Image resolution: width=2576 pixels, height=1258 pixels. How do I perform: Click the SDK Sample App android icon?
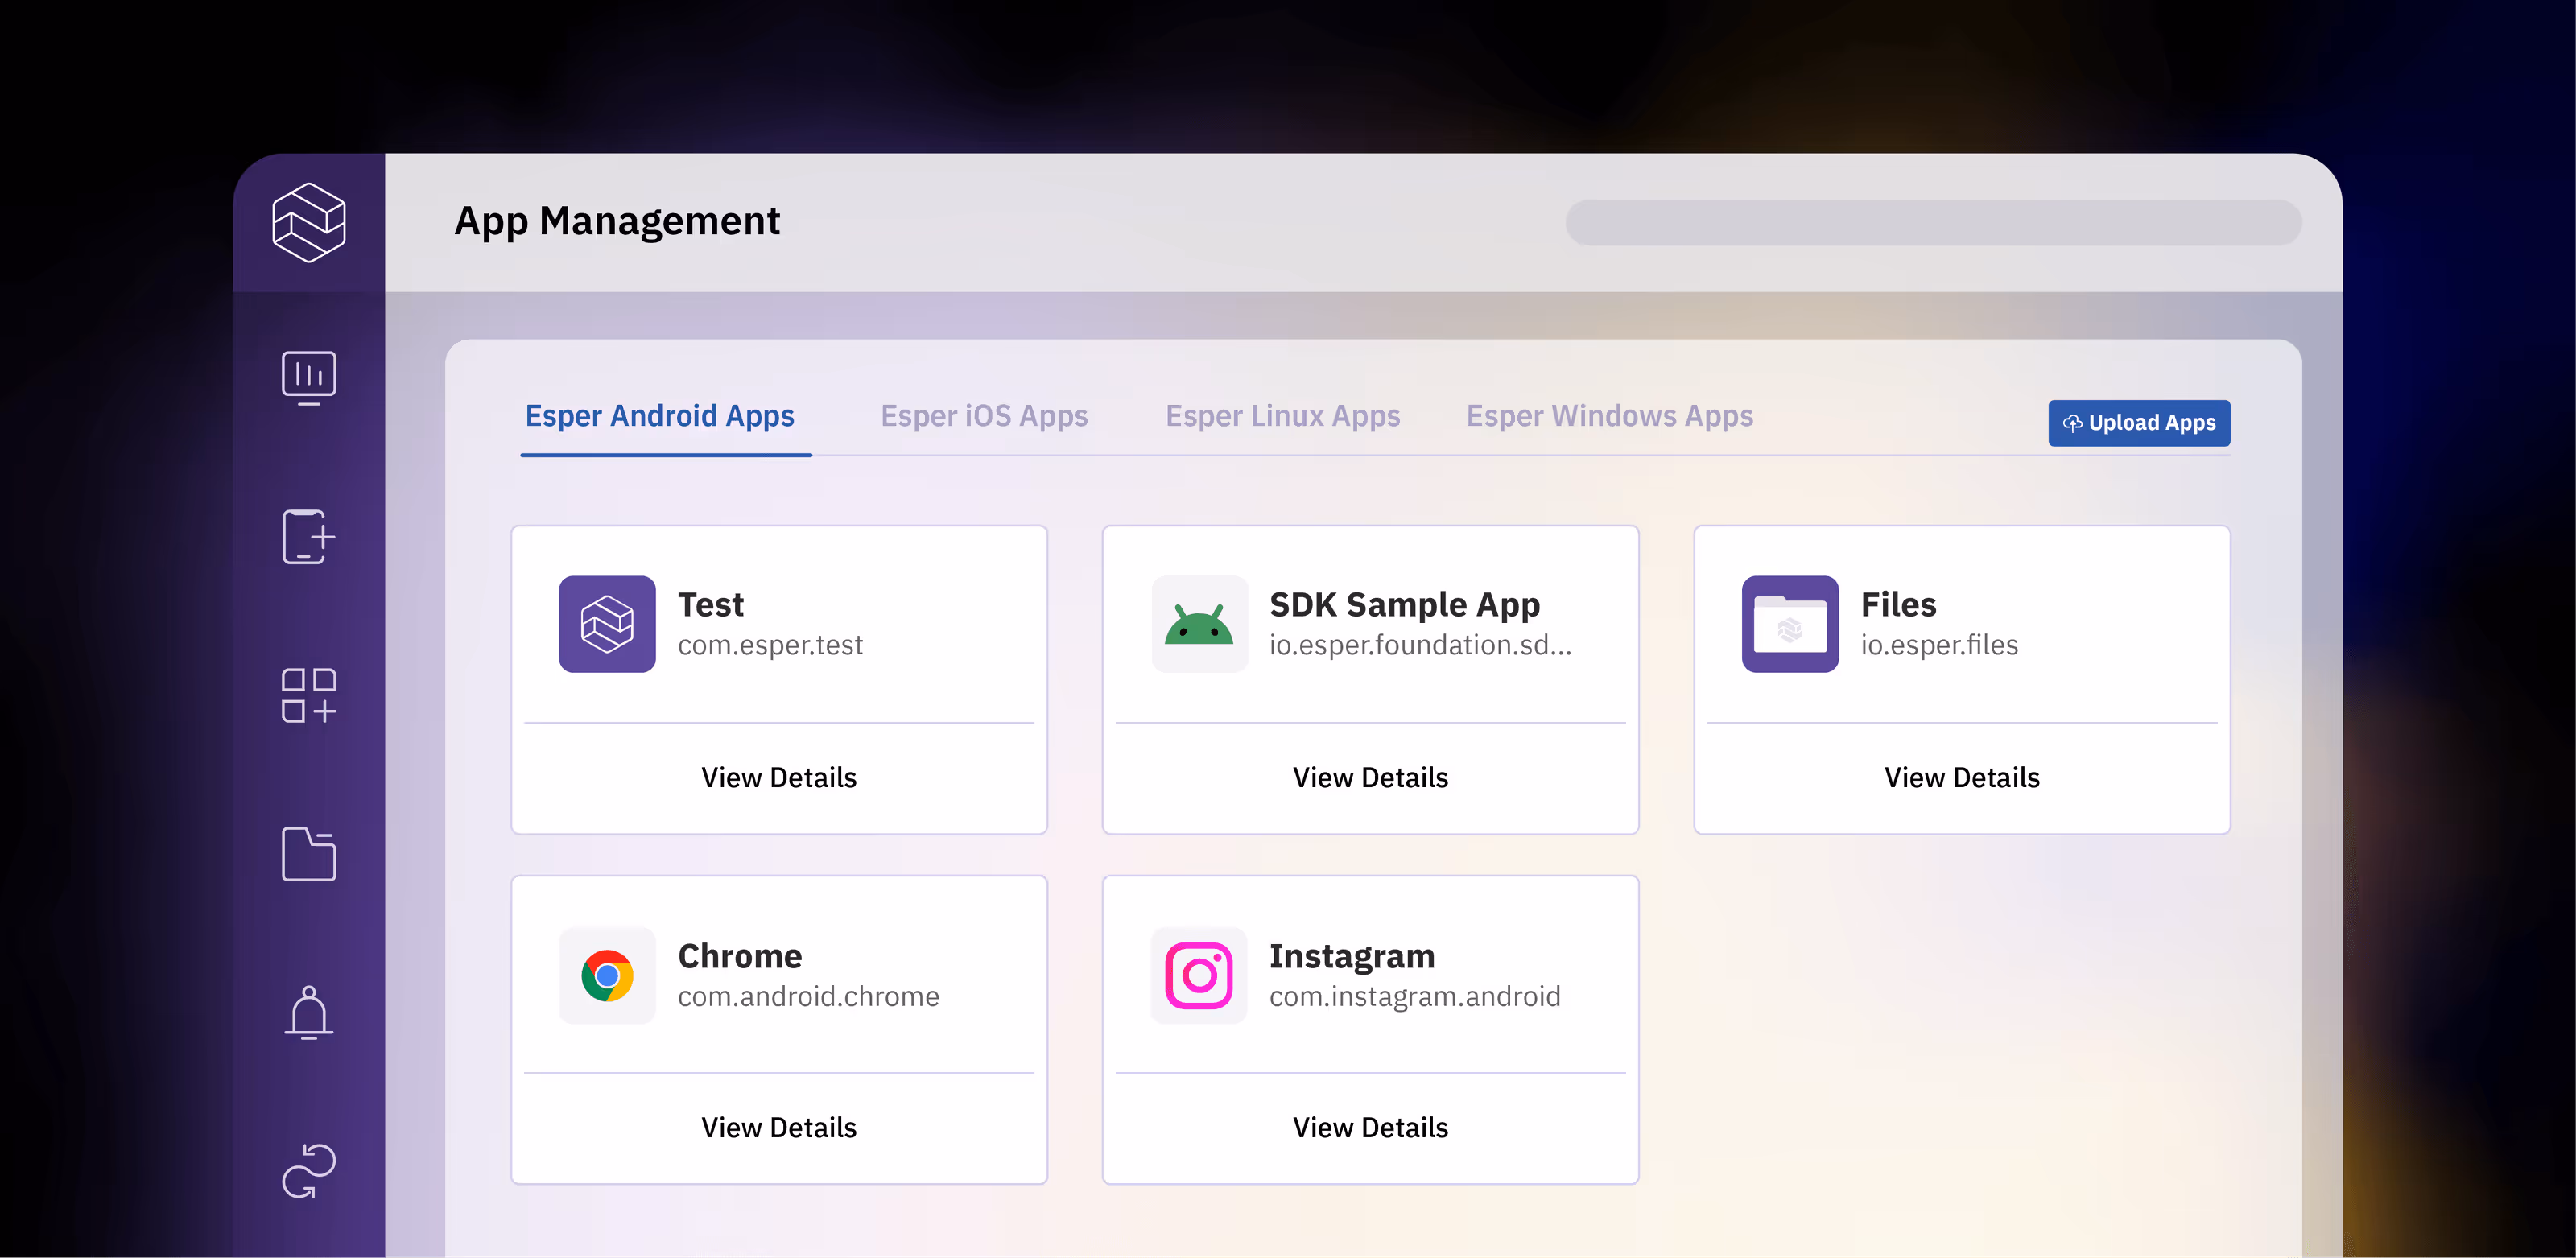[x=1199, y=624]
